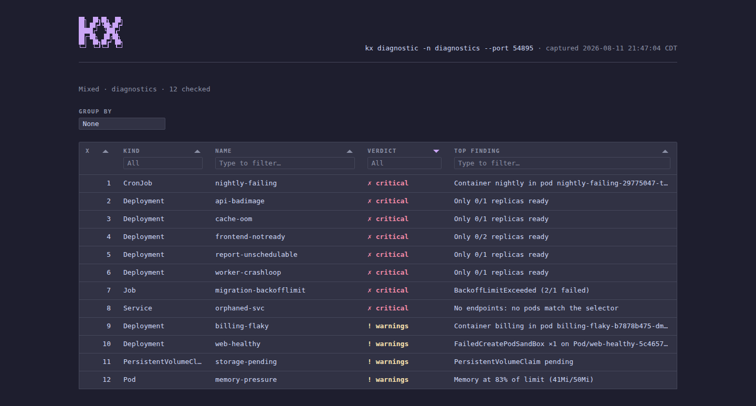Select the billing-flaky name cell
Viewport: 756px width, 406px height.
(x=242, y=326)
